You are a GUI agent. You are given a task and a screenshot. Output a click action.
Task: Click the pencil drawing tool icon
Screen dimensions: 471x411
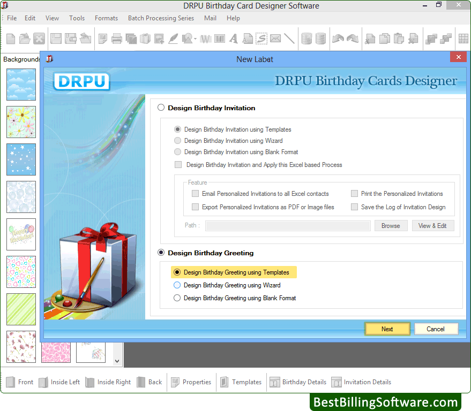point(173,39)
